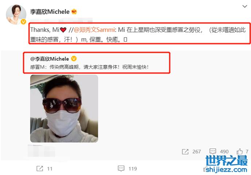Click the 267 repost count
The width and height of the screenshot is (251, 175).
tap(197, 152)
